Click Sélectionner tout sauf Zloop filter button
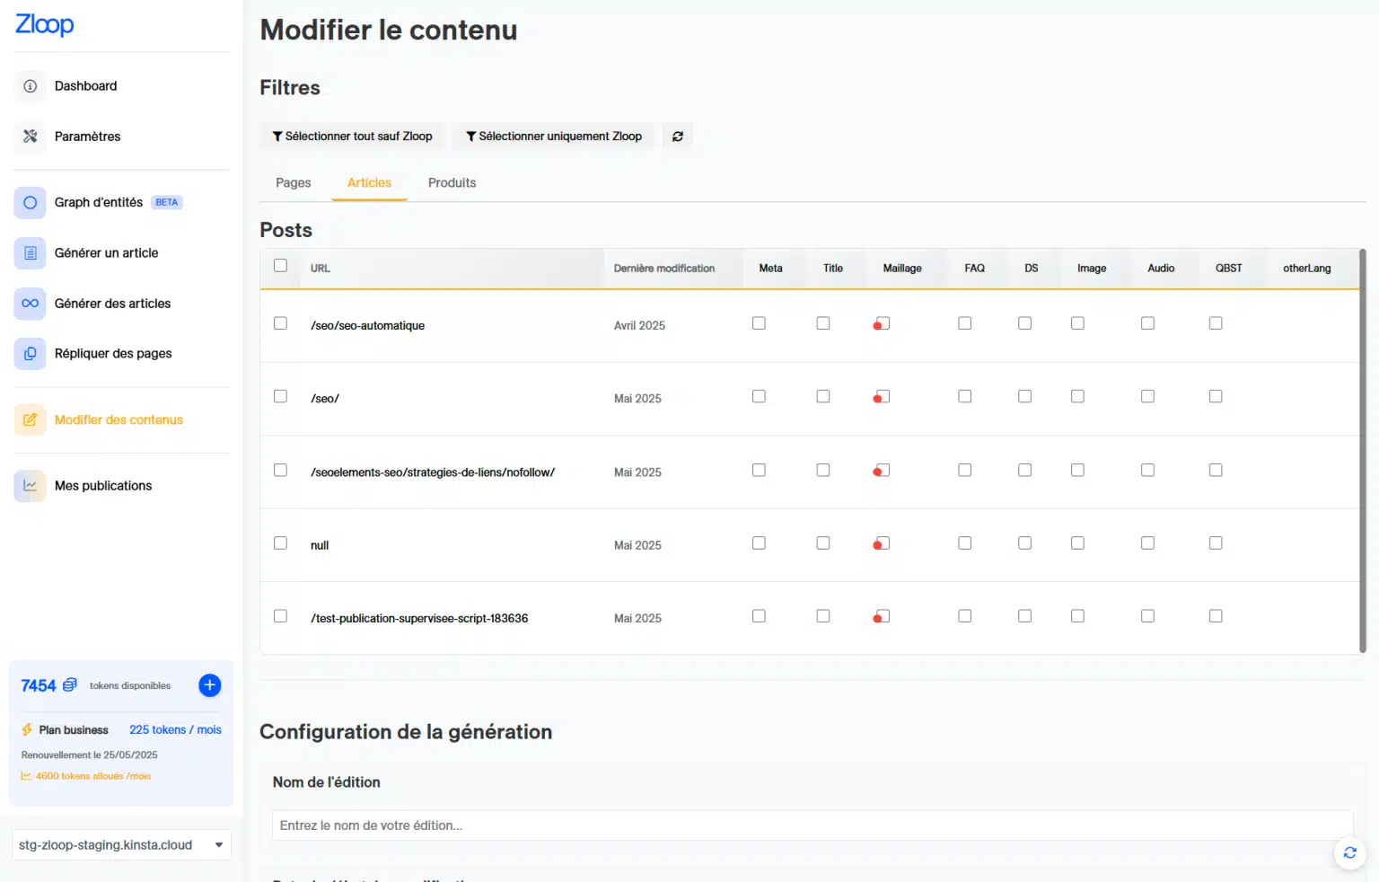 tap(352, 137)
